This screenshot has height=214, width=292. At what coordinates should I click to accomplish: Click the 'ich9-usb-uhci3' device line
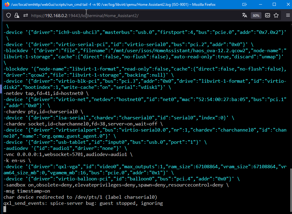coord(145,32)
